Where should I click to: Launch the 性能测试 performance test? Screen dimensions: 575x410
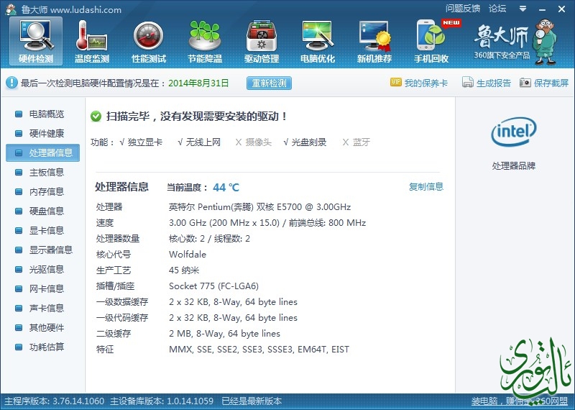149,41
